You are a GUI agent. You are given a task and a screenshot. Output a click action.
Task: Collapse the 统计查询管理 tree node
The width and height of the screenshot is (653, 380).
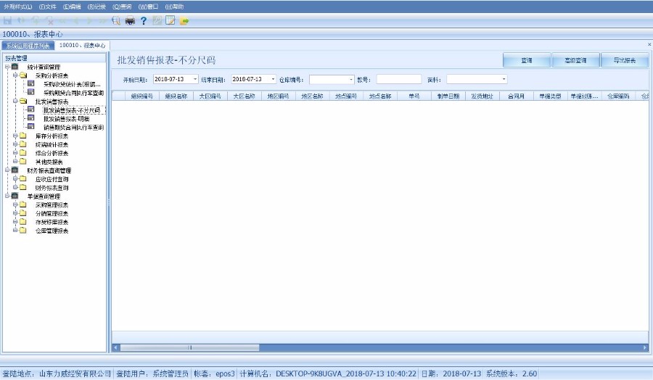(7, 67)
